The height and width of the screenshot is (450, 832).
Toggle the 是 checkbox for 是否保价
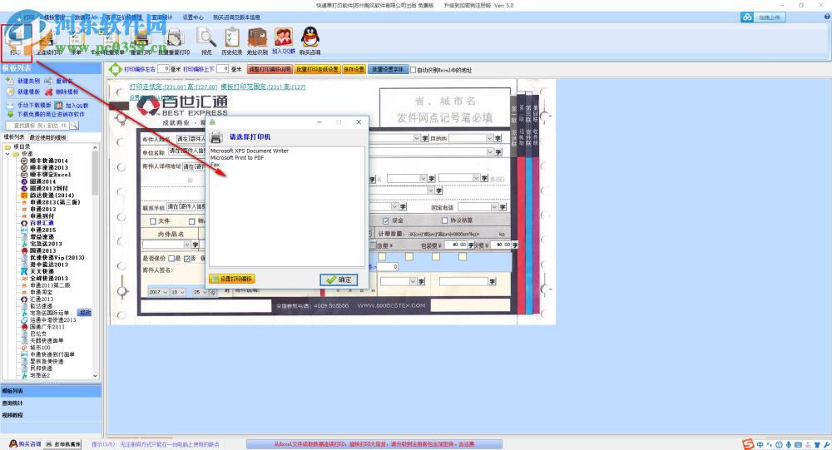(x=171, y=259)
